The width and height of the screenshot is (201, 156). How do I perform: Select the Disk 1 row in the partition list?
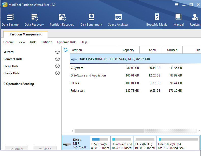pos(135,59)
